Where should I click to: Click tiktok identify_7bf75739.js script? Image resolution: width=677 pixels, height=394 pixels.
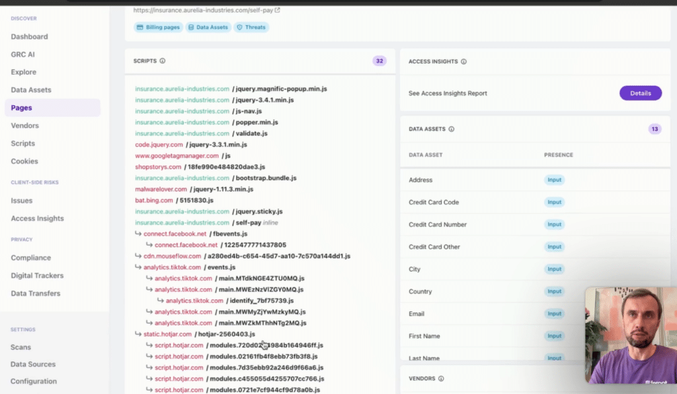[229, 301]
